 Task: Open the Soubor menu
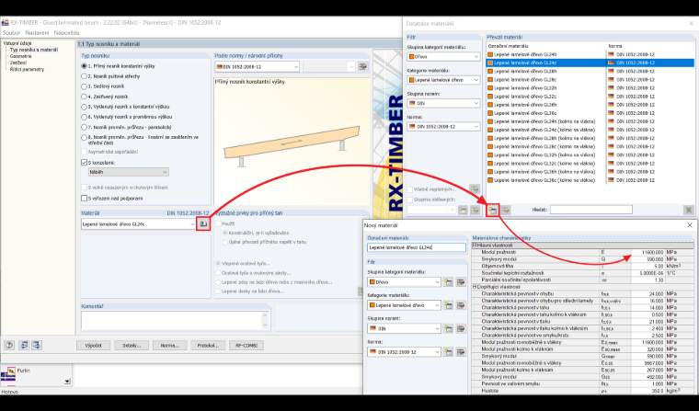point(11,33)
